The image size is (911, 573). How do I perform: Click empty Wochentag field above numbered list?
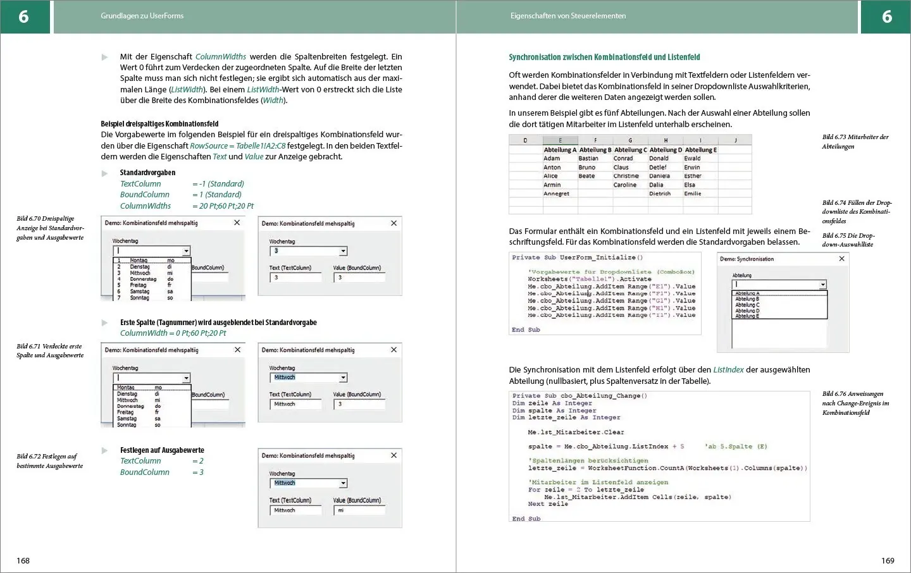click(152, 251)
